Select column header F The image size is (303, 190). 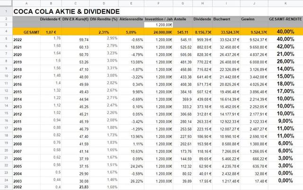(159, 3)
